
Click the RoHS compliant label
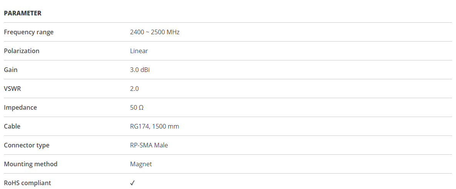click(27, 183)
